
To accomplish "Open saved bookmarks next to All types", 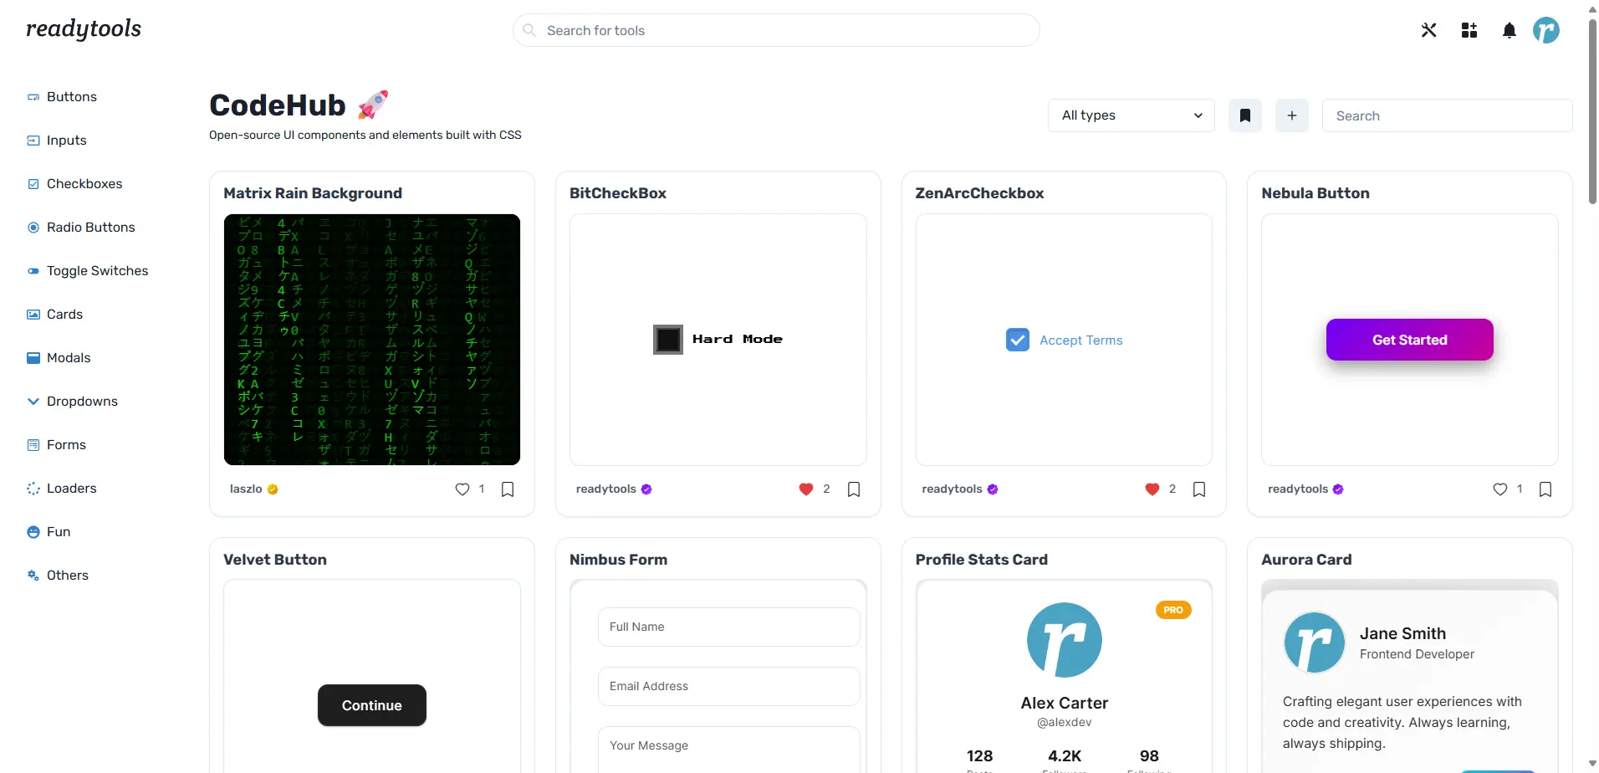I will (1244, 115).
